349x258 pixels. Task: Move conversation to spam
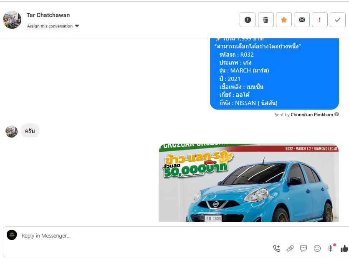(x=247, y=20)
